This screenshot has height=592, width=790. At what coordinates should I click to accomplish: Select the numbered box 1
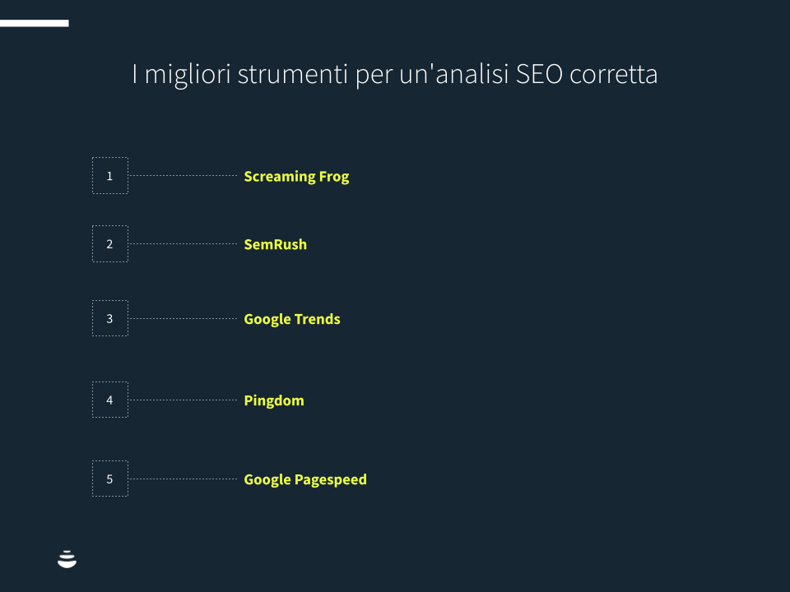coord(110,176)
